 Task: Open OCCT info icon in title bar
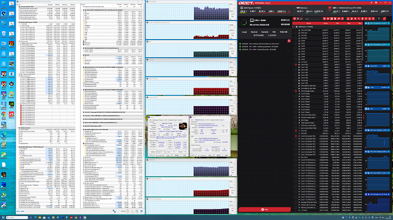376,3
